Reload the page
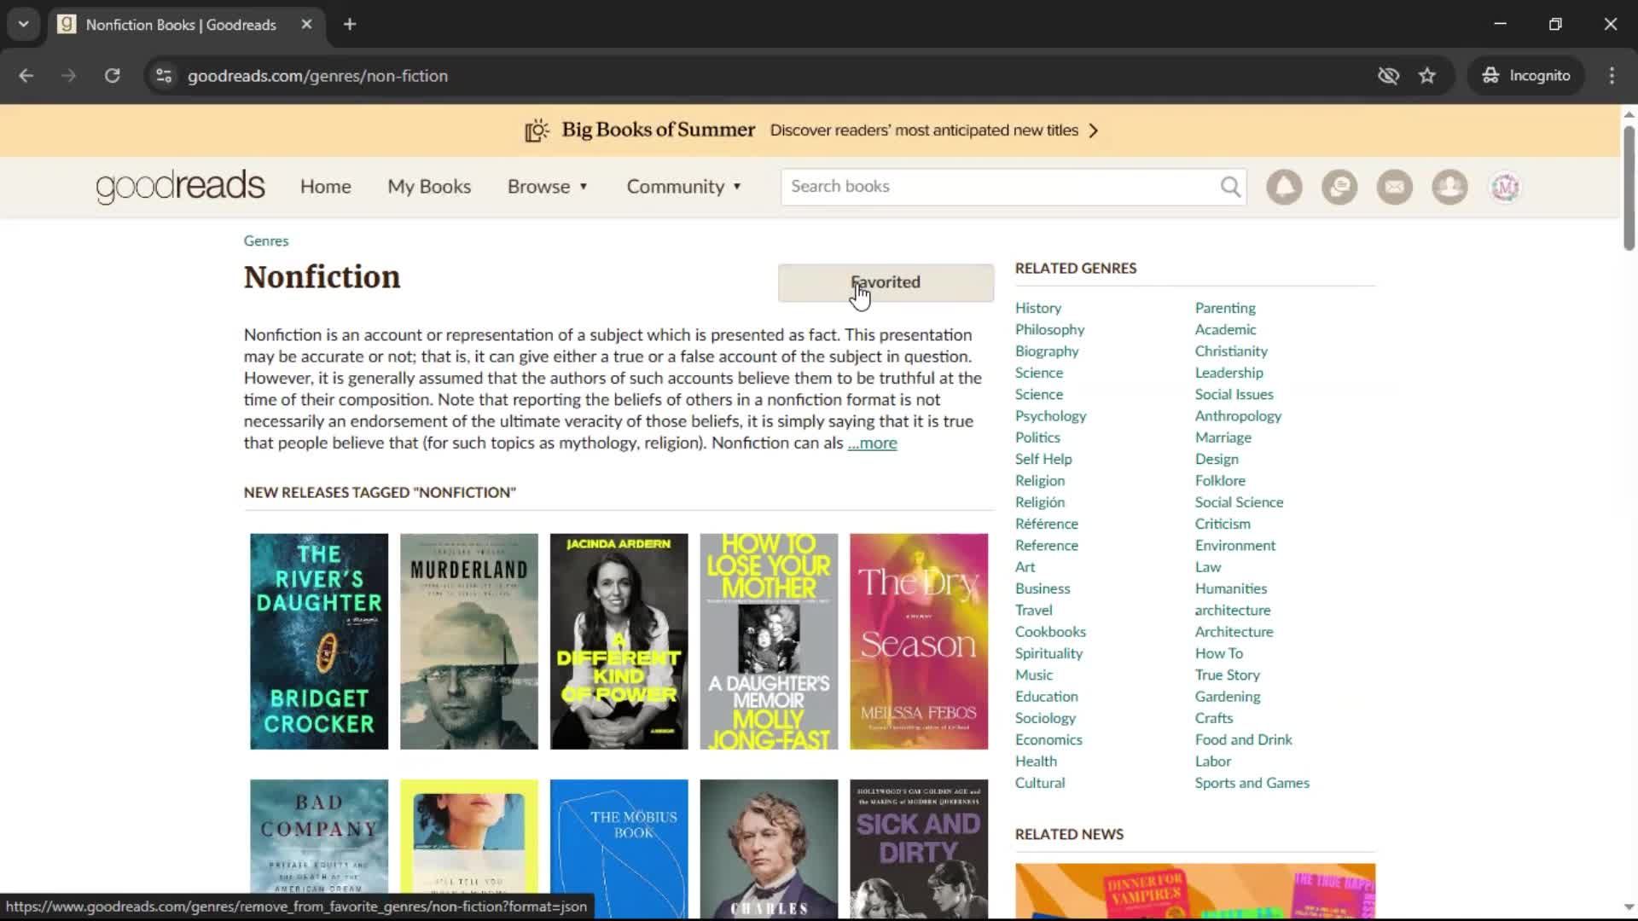Image resolution: width=1638 pixels, height=921 pixels. [112, 76]
